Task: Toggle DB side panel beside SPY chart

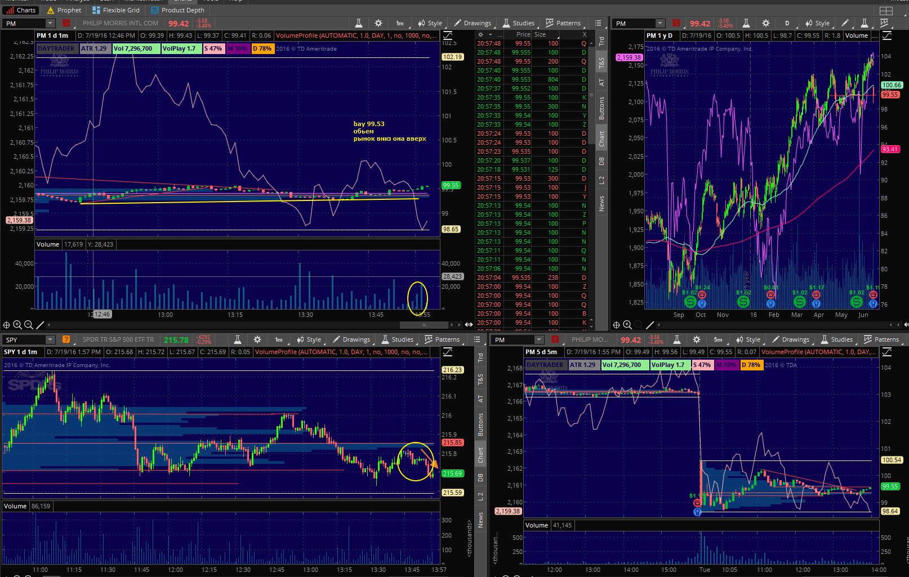Action: [x=480, y=477]
